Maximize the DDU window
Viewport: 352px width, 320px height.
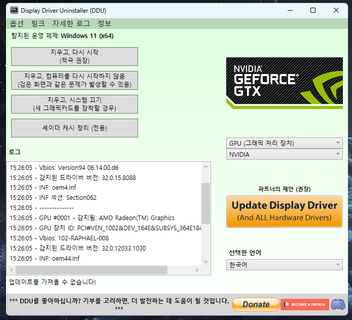[313, 10]
